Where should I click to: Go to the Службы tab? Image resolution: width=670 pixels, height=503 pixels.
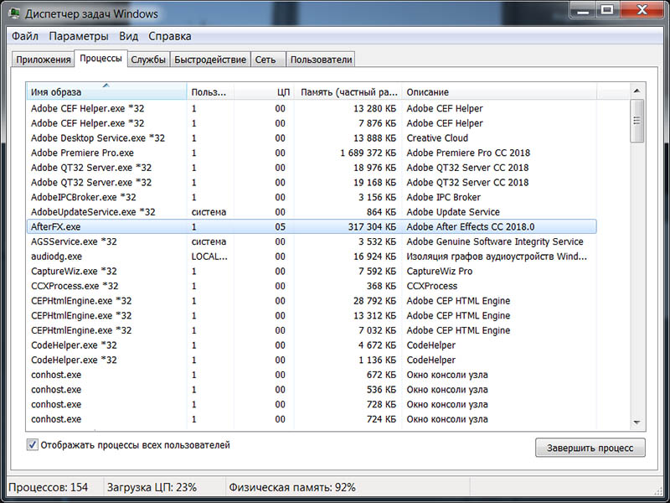tap(148, 60)
